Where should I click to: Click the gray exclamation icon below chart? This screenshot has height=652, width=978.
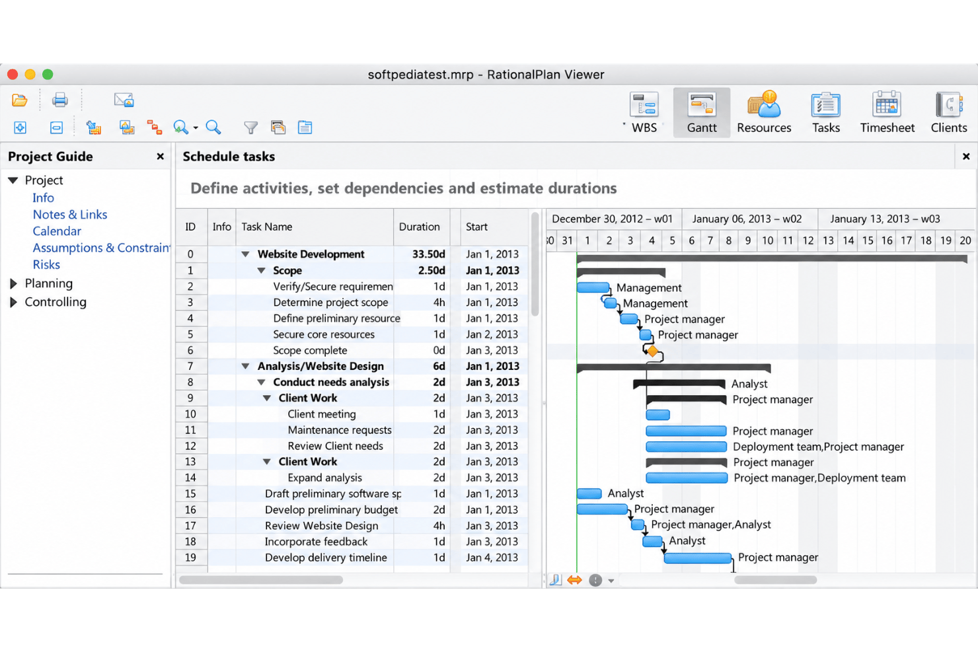[x=595, y=580]
